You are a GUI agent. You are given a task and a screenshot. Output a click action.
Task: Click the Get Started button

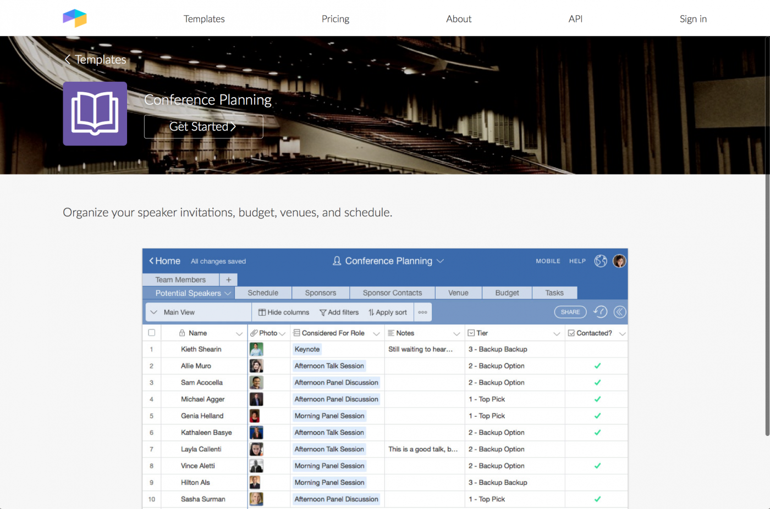203,127
